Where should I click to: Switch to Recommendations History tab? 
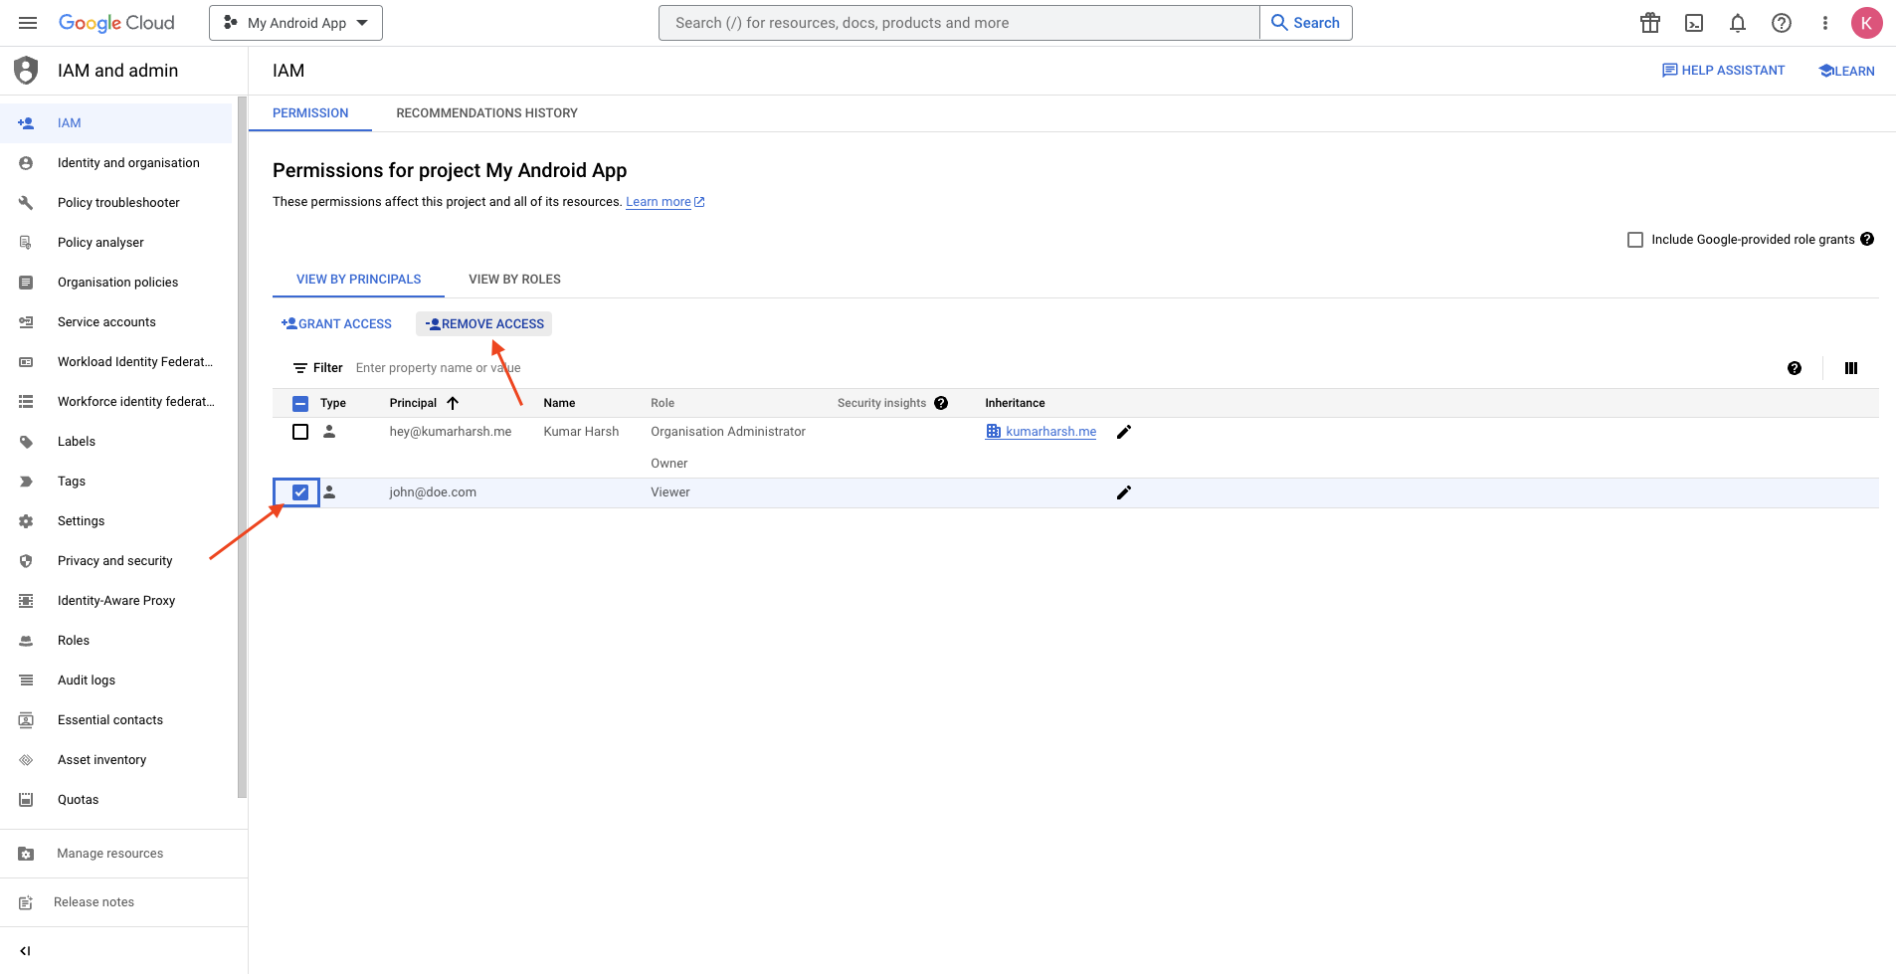(x=486, y=113)
